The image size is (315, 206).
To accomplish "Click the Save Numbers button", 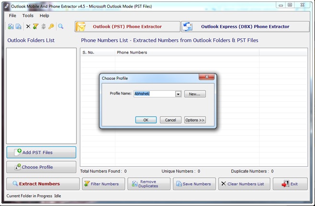I will pyautogui.click(x=194, y=184).
